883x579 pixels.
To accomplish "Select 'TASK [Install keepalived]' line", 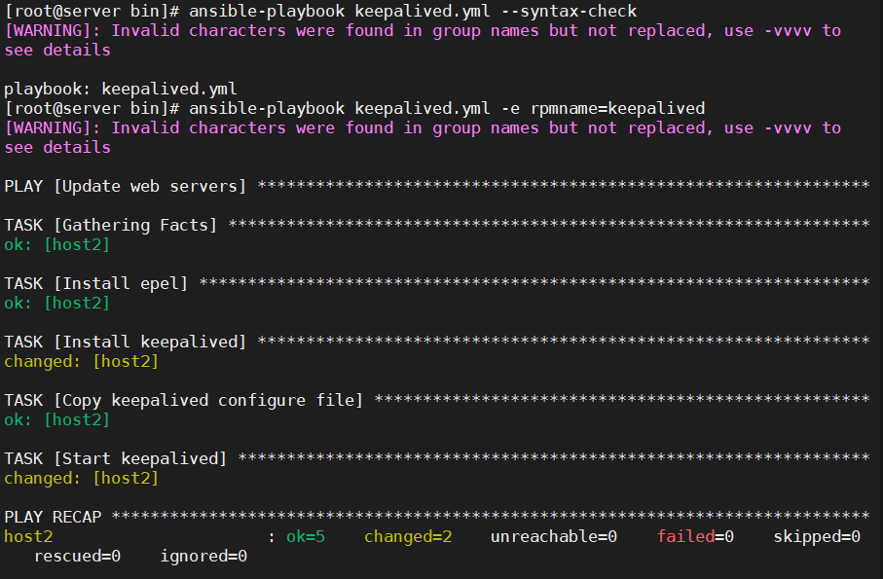I will [x=437, y=343].
